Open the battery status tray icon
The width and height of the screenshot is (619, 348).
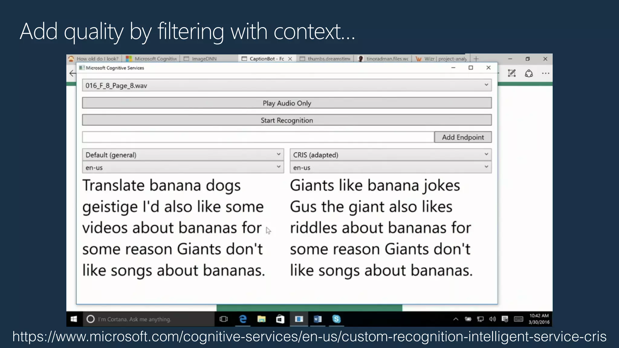pos(468,319)
